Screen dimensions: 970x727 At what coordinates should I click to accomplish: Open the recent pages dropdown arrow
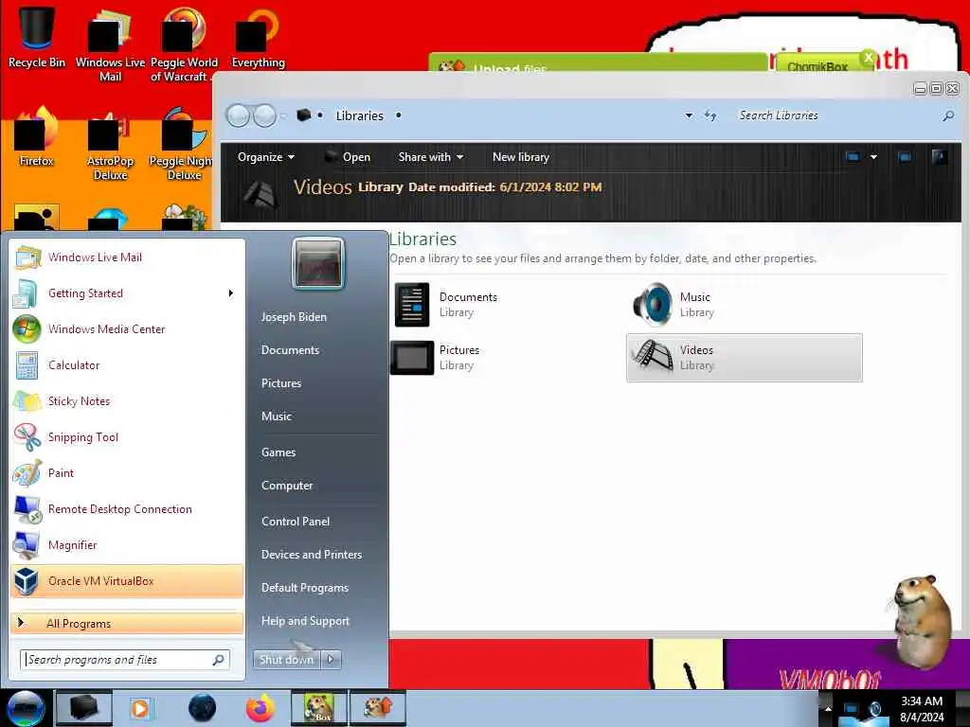tap(283, 115)
